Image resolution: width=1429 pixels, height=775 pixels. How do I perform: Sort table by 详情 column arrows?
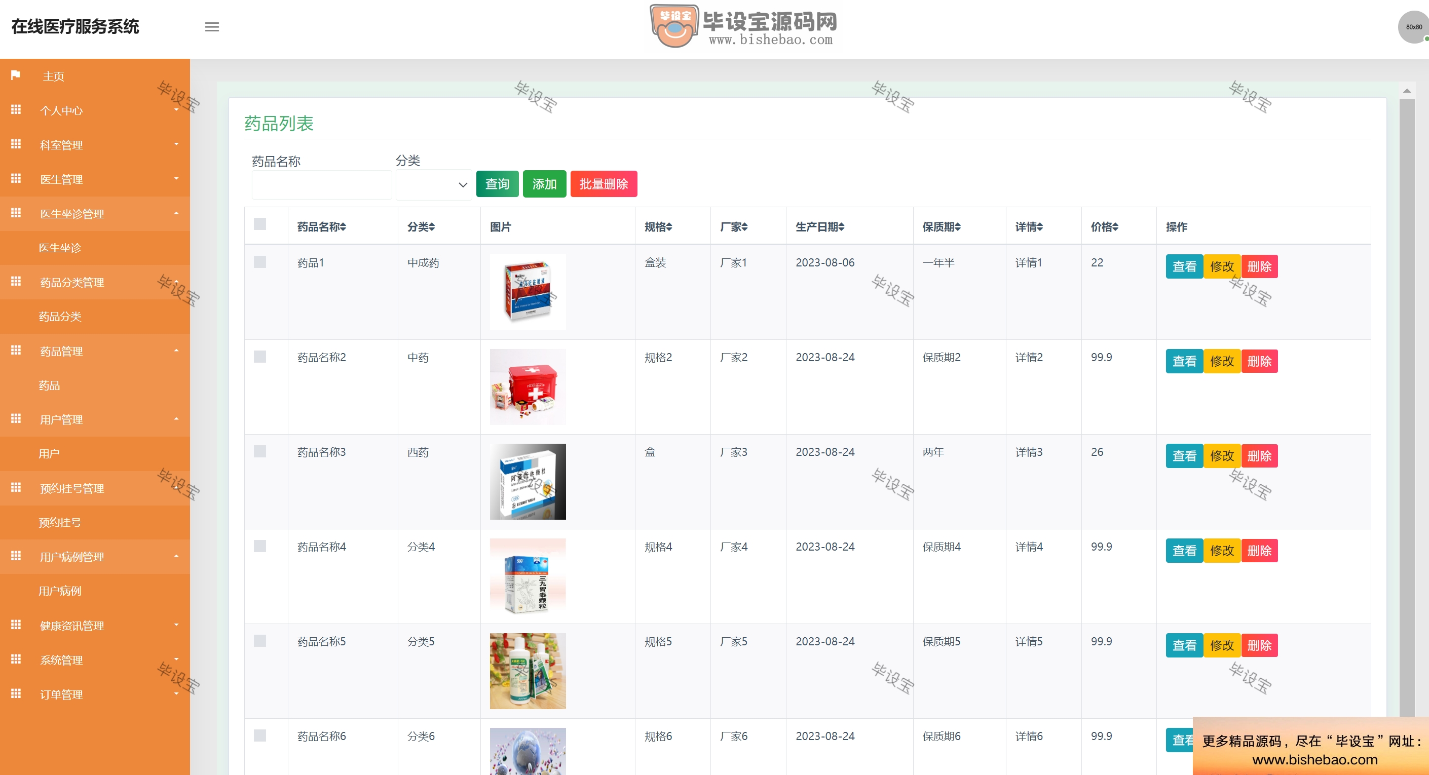pyautogui.click(x=1040, y=227)
